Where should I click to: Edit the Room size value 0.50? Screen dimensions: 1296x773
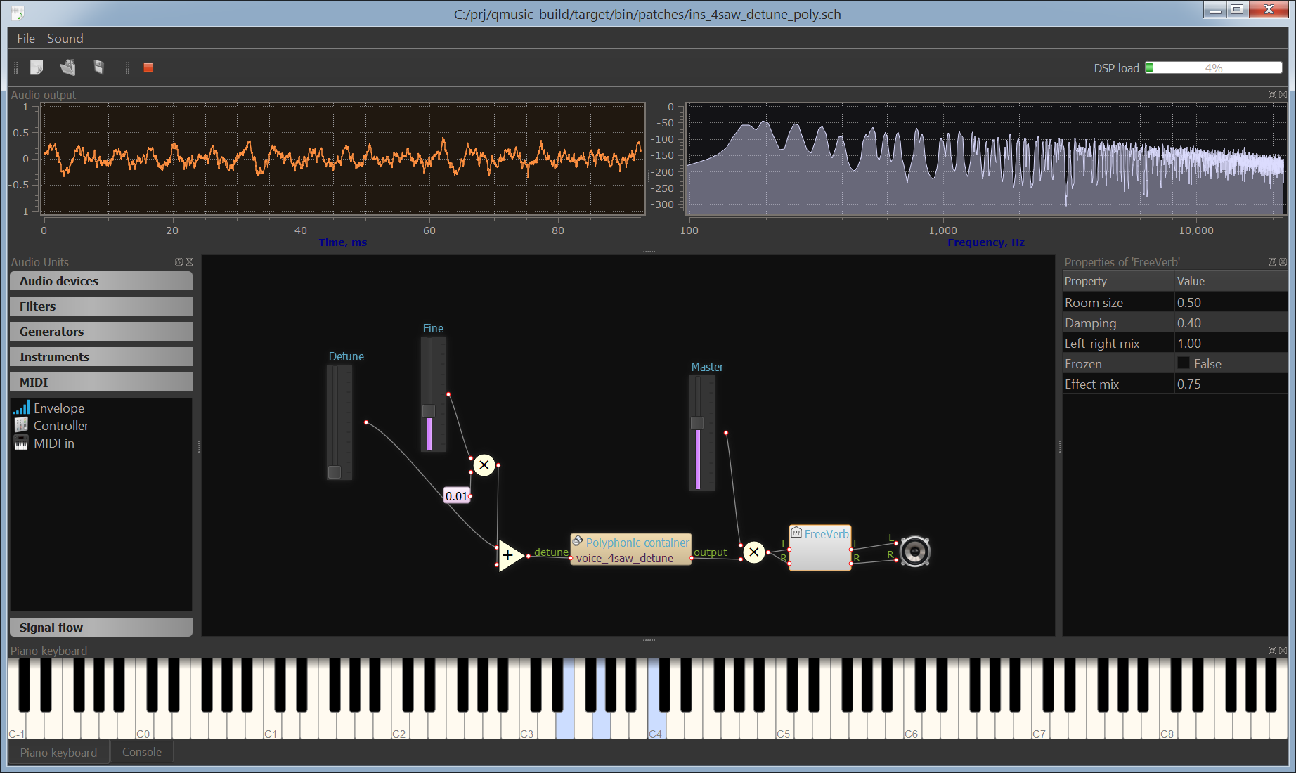(x=1231, y=303)
